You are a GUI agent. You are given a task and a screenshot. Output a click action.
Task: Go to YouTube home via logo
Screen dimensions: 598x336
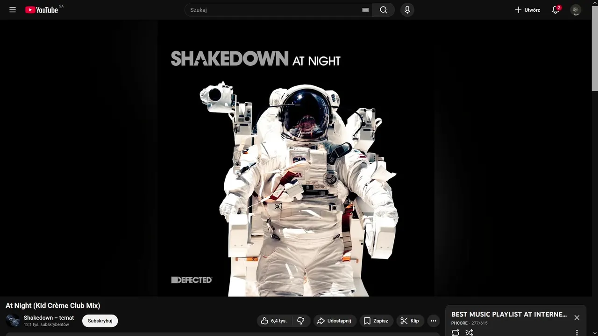42,10
